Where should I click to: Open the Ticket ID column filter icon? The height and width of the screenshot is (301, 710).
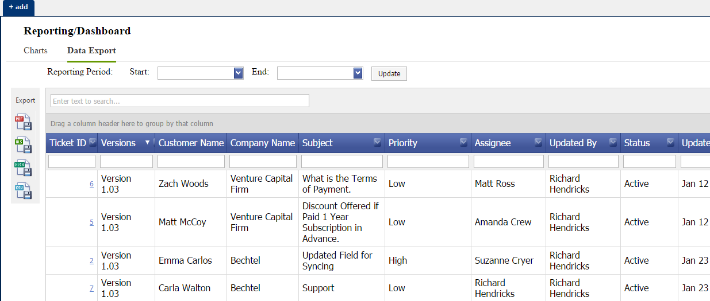pyautogui.click(x=93, y=143)
